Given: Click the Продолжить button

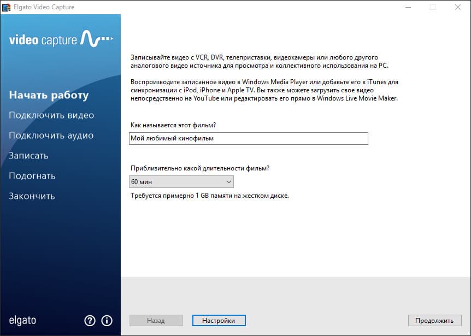Looking at the screenshot, I should [x=434, y=320].
